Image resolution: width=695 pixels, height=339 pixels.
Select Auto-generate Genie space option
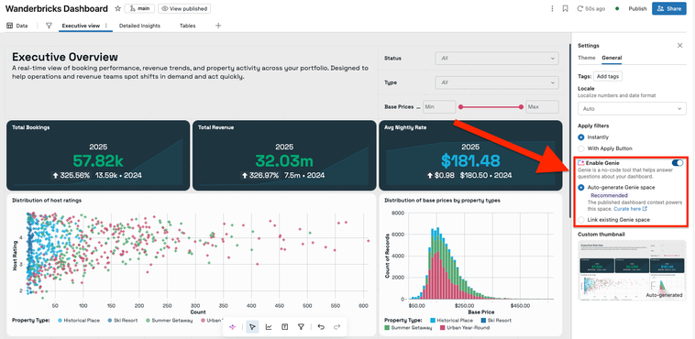(581, 188)
